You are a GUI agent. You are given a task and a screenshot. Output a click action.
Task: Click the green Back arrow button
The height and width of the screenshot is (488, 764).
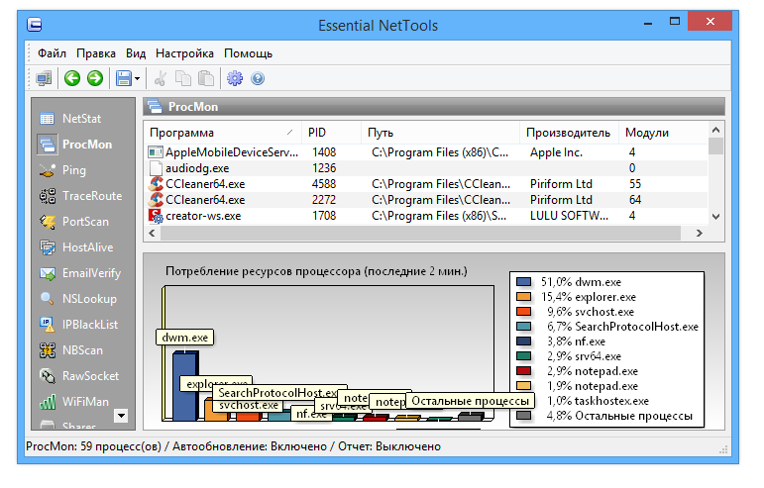72,78
